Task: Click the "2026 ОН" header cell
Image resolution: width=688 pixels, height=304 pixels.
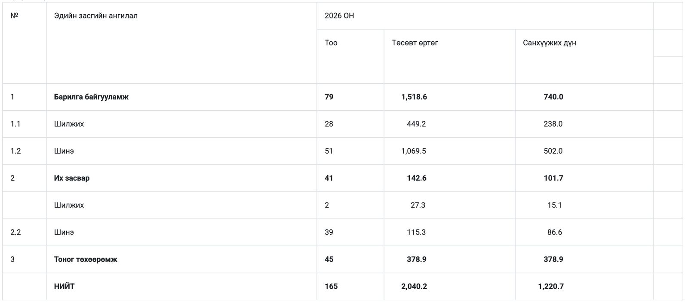Action: [339, 16]
